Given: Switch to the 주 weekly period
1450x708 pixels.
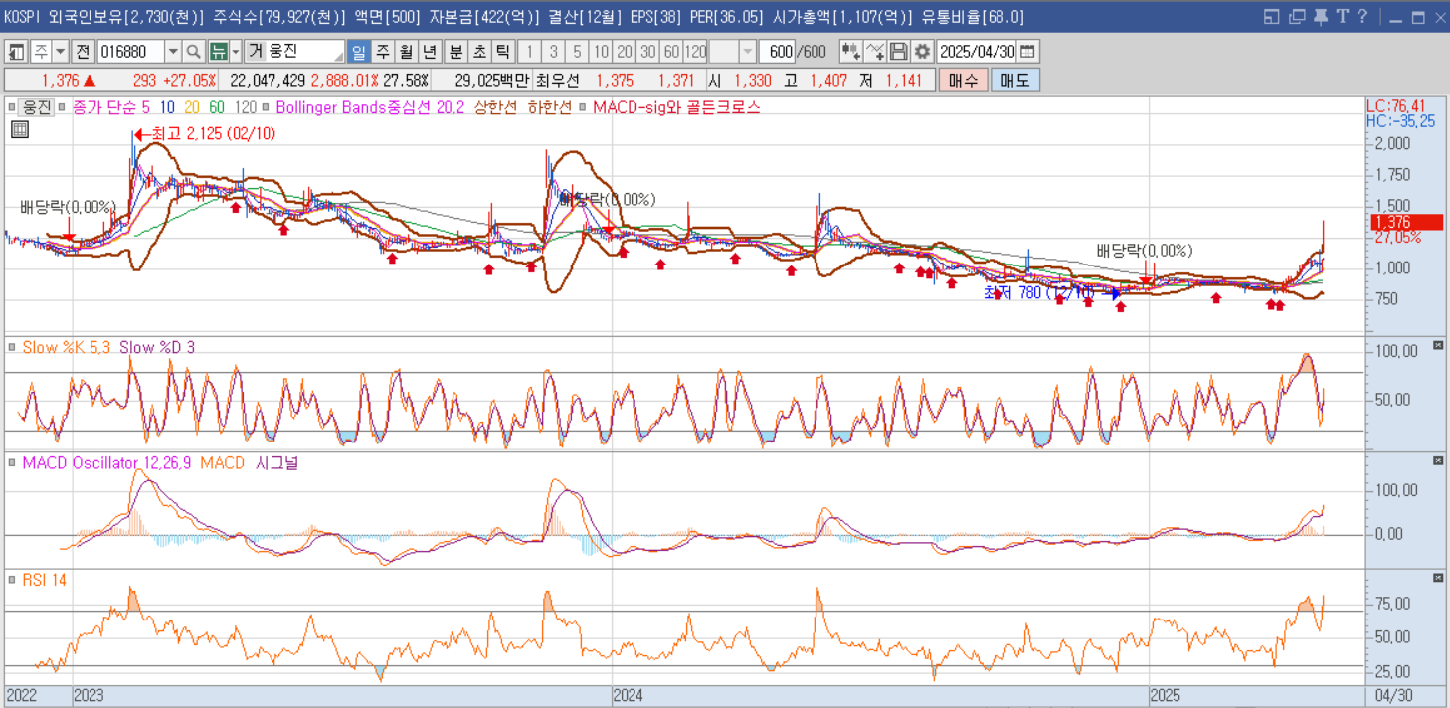Looking at the screenshot, I should (382, 52).
